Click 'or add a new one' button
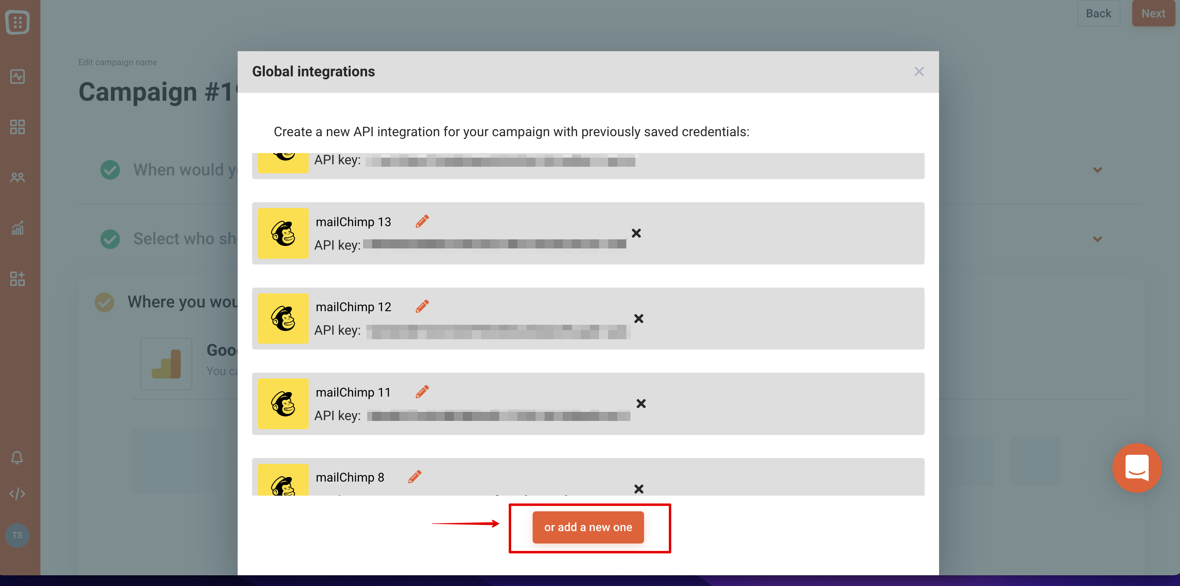The height and width of the screenshot is (586, 1180). click(x=588, y=527)
